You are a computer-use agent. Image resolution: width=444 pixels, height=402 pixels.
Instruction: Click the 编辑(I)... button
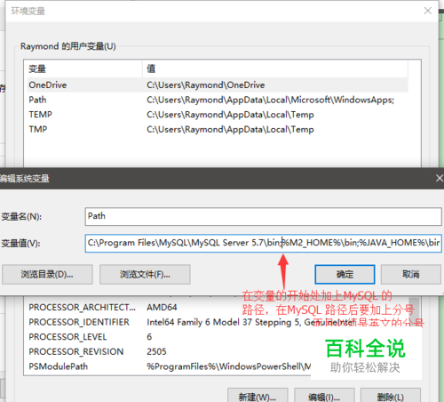click(x=324, y=396)
